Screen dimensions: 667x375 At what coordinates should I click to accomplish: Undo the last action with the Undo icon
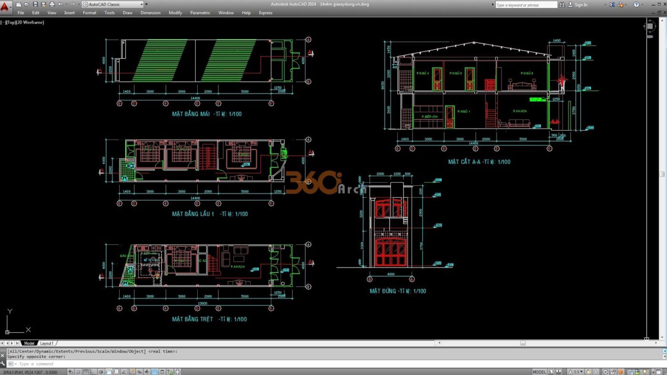pos(59,4)
